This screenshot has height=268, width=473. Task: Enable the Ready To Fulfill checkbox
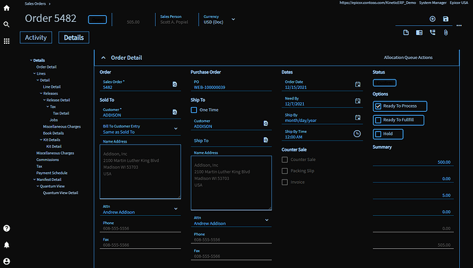tap(378, 120)
